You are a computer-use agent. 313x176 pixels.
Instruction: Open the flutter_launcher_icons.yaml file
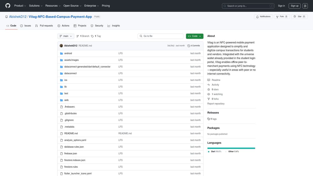click(x=78, y=174)
